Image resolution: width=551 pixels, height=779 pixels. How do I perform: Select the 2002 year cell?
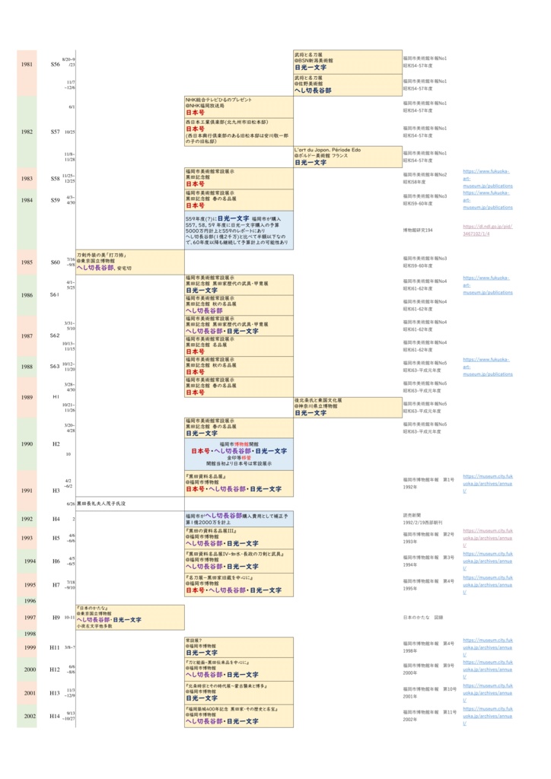click(27, 716)
